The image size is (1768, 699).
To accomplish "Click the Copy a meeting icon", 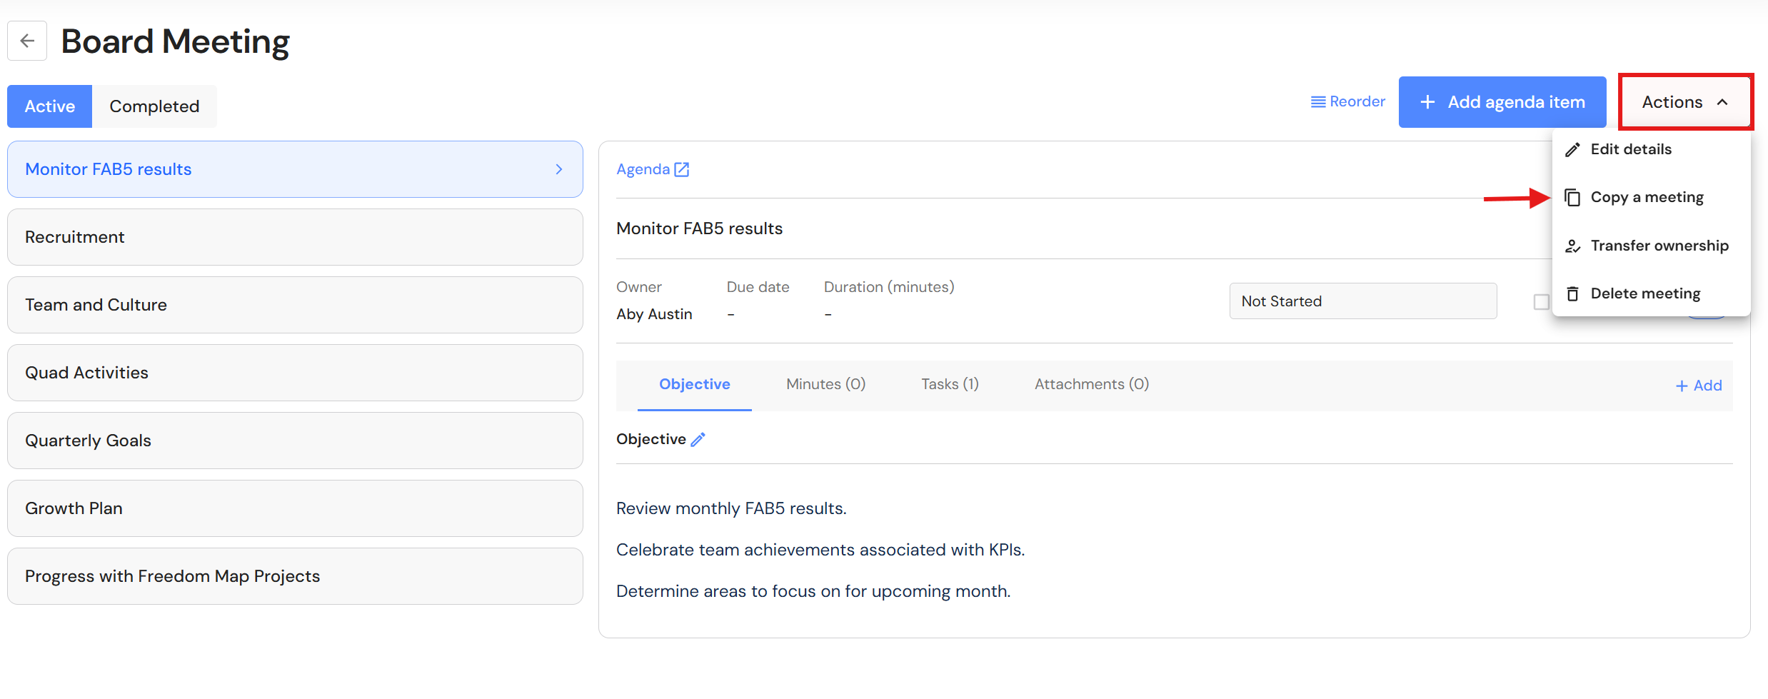I will click(1572, 197).
